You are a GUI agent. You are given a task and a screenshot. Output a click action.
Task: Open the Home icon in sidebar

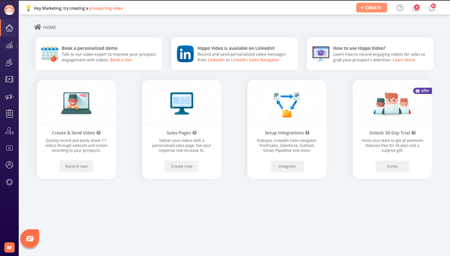click(9, 28)
